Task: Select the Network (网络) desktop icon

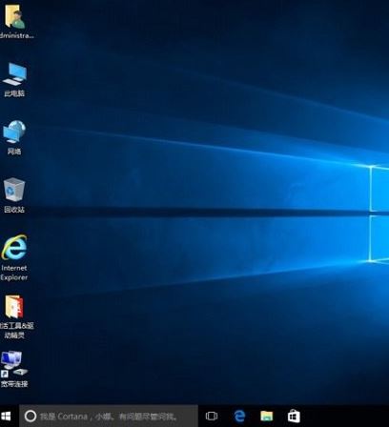Action: [x=14, y=132]
